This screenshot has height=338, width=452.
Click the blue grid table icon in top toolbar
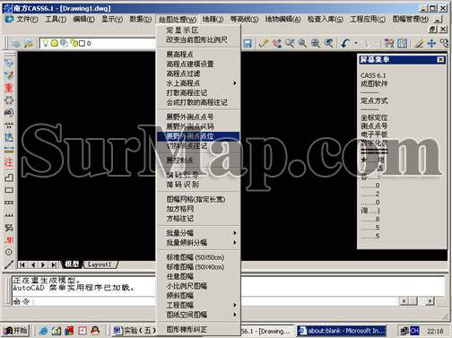point(403,44)
